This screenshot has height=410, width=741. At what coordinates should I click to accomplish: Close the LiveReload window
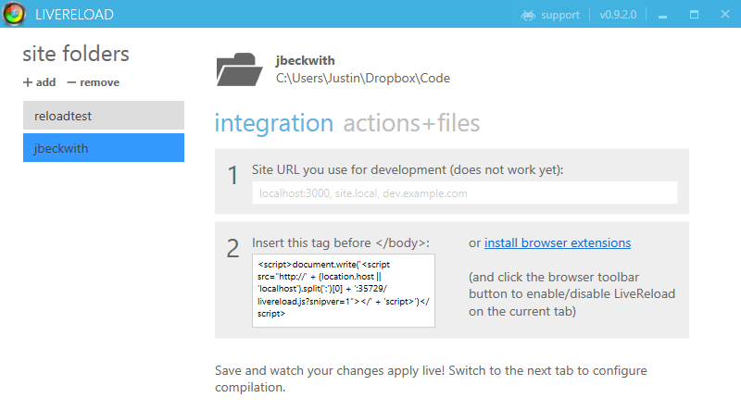(725, 14)
